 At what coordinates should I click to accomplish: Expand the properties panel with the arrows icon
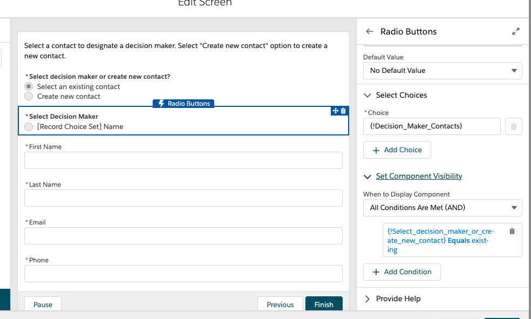pyautogui.click(x=516, y=31)
